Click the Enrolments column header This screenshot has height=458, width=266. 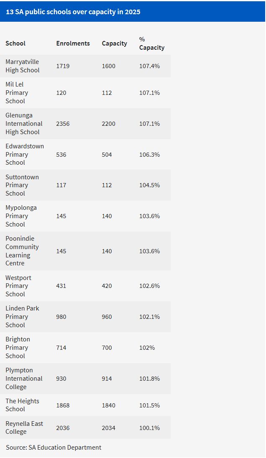(73, 43)
